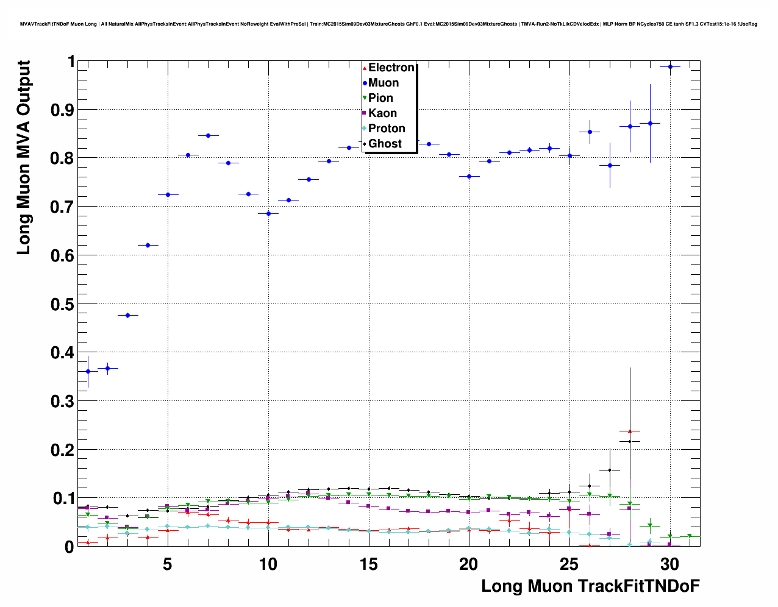This screenshot has height=607, width=778.
Task: Click the y-axis tick label '0.6'
Action: coord(62,255)
